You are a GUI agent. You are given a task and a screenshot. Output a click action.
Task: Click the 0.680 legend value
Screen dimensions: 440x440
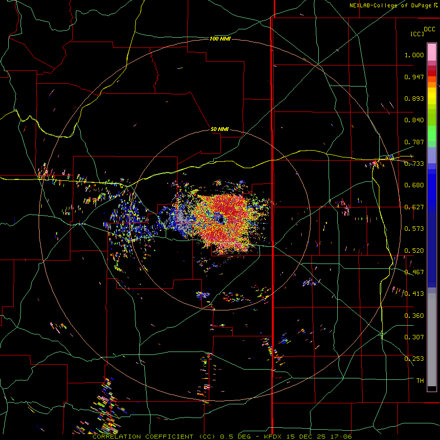(x=414, y=185)
